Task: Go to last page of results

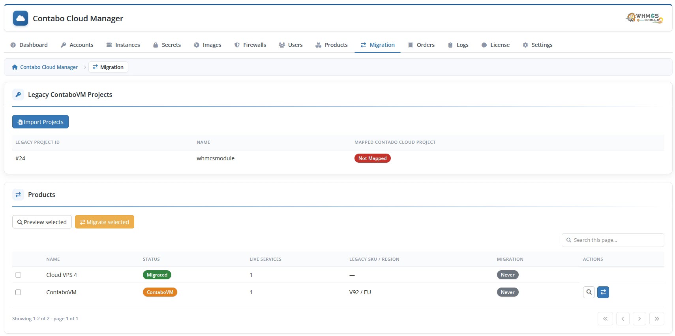Action: [x=657, y=319]
